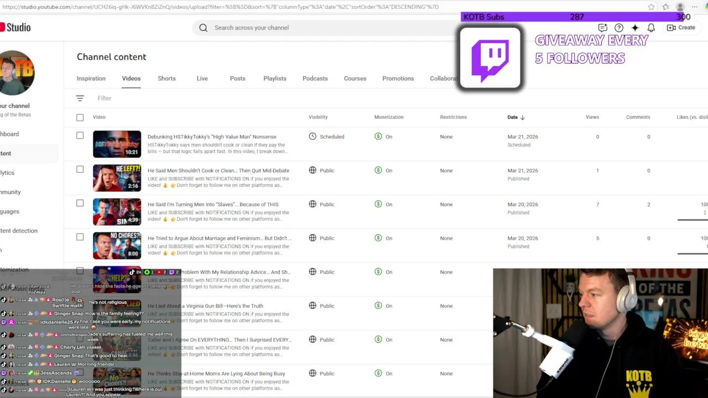Click the Mar 21, 2026 Scheduled date cell

[x=523, y=140]
